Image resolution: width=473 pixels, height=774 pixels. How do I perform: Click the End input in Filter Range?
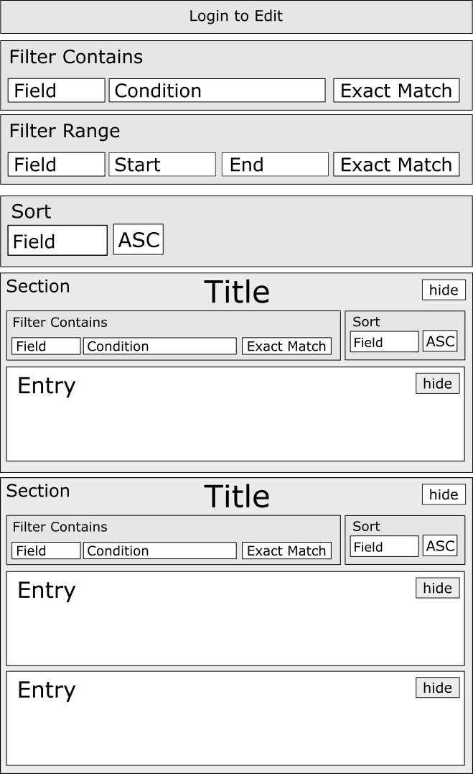click(x=275, y=164)
